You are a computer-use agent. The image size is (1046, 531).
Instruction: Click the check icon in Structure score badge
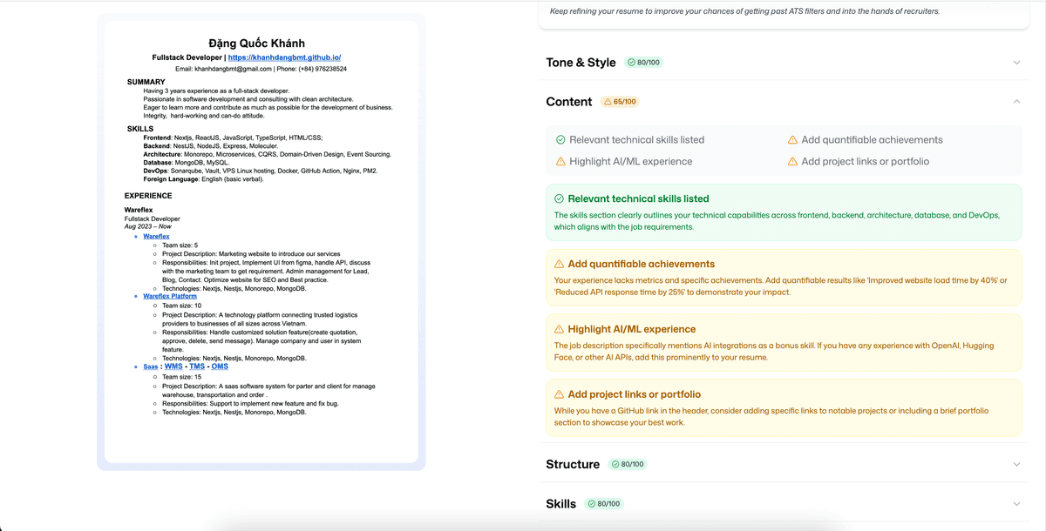click(x=615, y=465)
